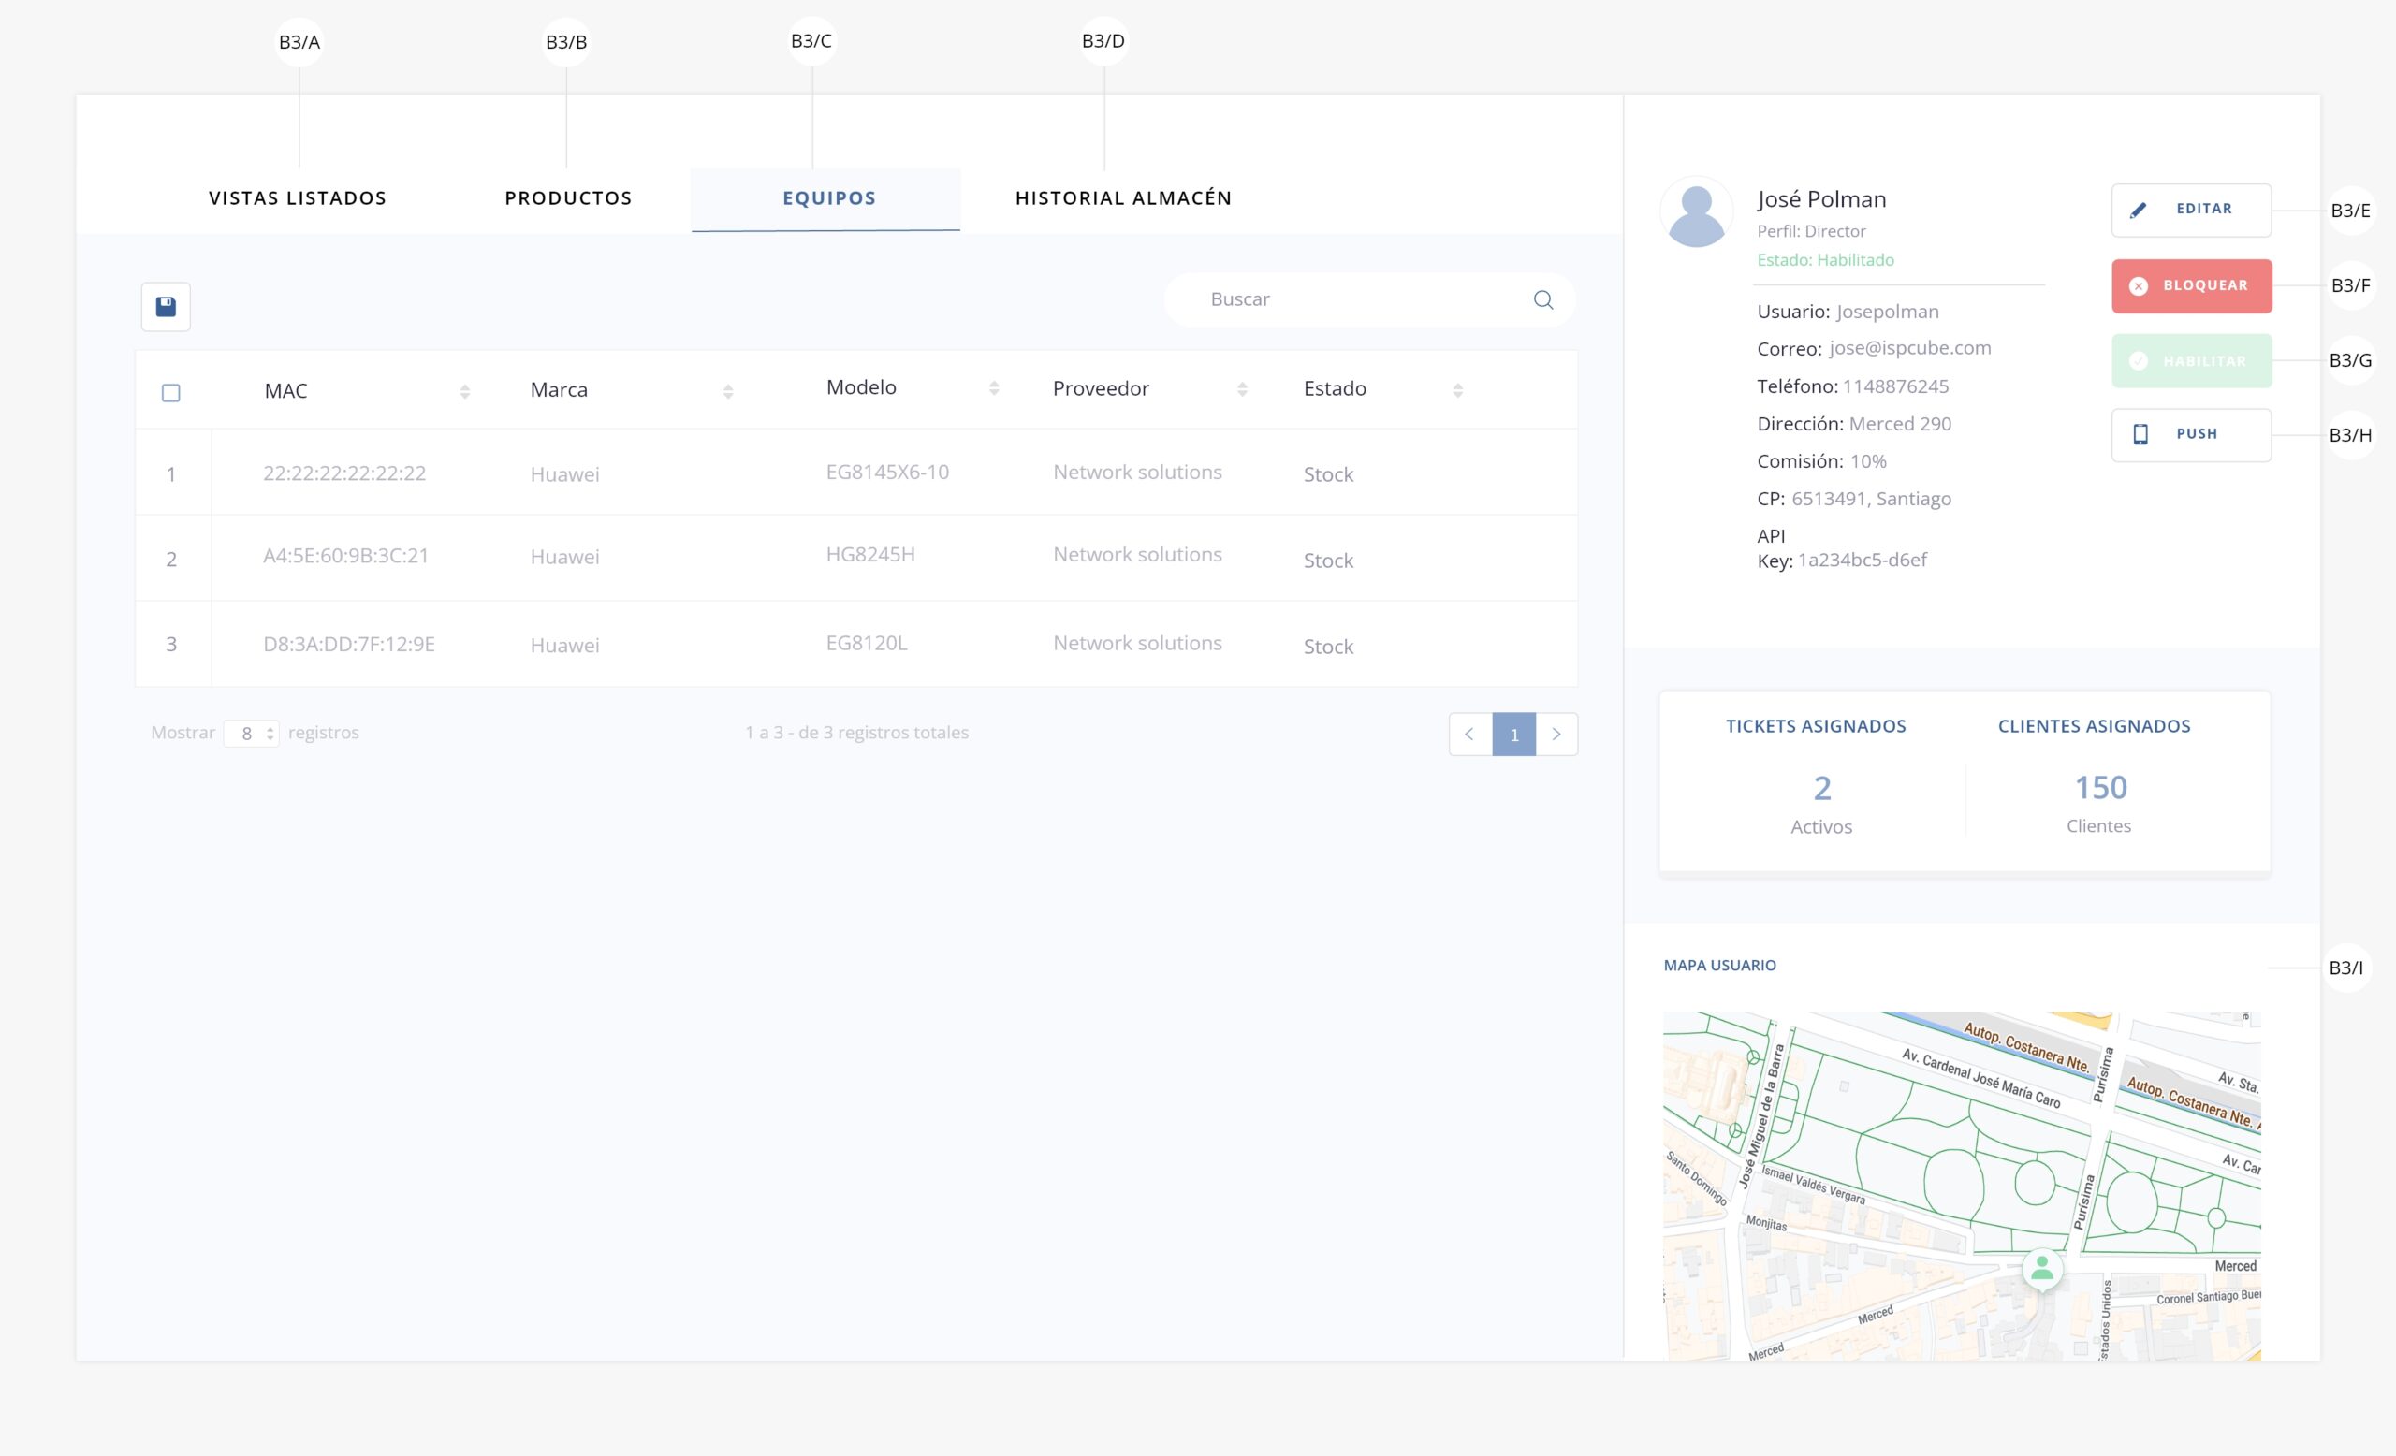Sort by Estado column arrows
This screenshot has height=1456, width=2396.
click(1456, 391)
